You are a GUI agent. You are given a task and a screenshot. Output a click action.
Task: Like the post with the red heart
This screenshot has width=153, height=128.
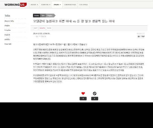[x=83, y=93]
